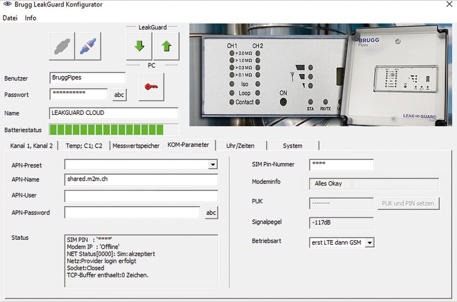Show password with abc button next to Passwort

coord(119,95)
